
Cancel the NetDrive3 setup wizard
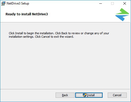117,95
